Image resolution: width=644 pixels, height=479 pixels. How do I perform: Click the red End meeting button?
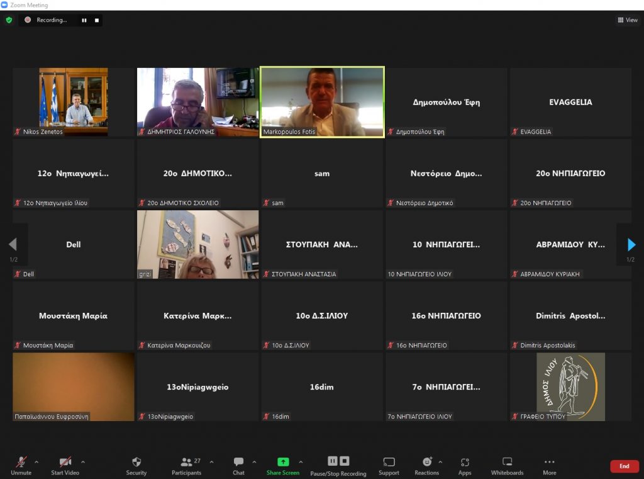point(624,466)
